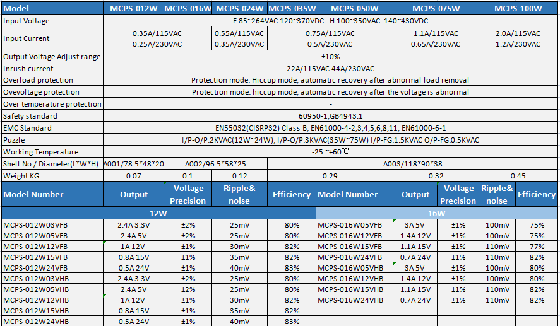
Task: Click the Weight KG row label
Action: (x=21, y=176)
